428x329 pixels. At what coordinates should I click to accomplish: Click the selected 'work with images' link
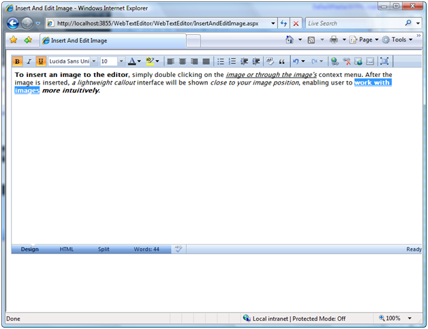(x=372, y=83)
